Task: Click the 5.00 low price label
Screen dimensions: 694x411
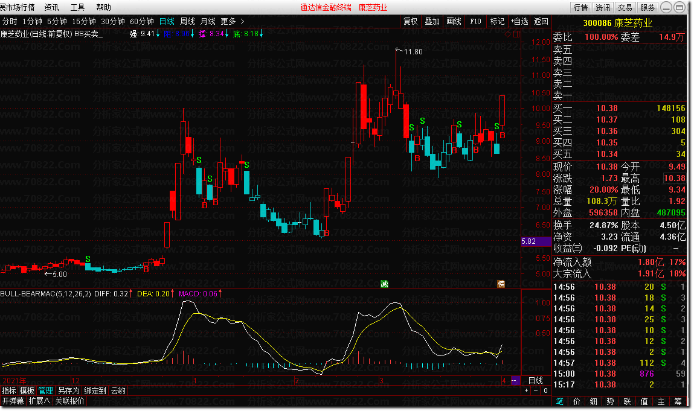Action: click(x=60, y=274)
